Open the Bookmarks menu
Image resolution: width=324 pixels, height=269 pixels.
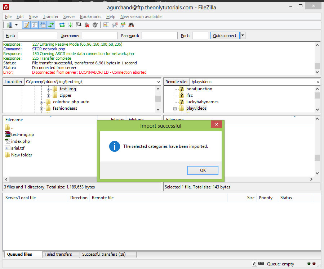click(90, 17)
